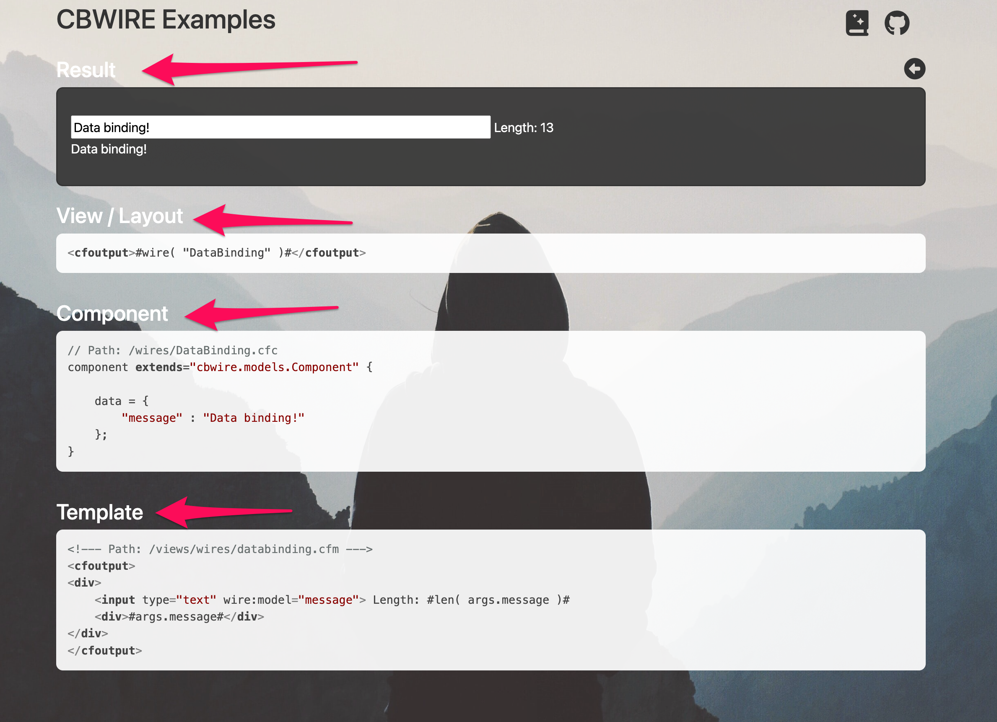Viewport: 997px width, 722px height.
Task: Click the input wire:model code line
Action: coord(332,600)
